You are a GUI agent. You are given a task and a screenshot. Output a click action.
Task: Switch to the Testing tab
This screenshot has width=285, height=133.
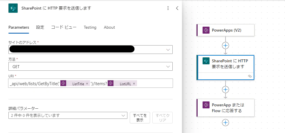(90, 28)
